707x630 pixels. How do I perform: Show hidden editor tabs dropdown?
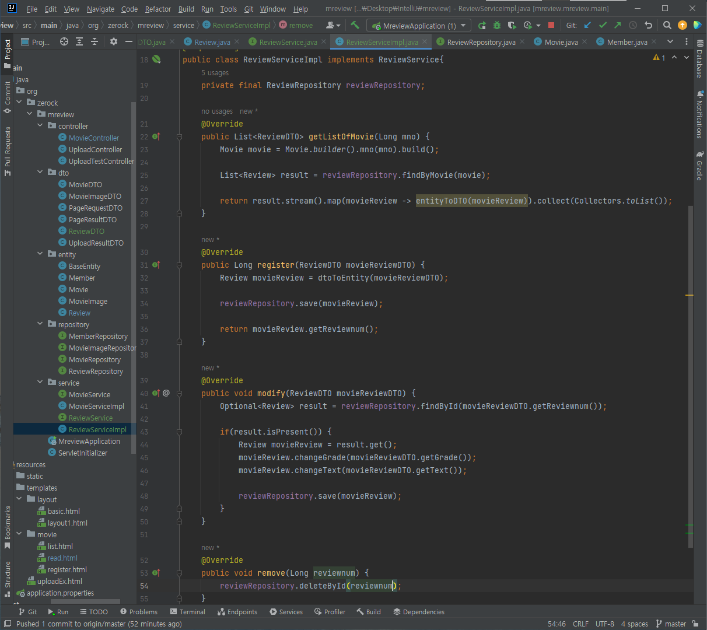point(670,41)
